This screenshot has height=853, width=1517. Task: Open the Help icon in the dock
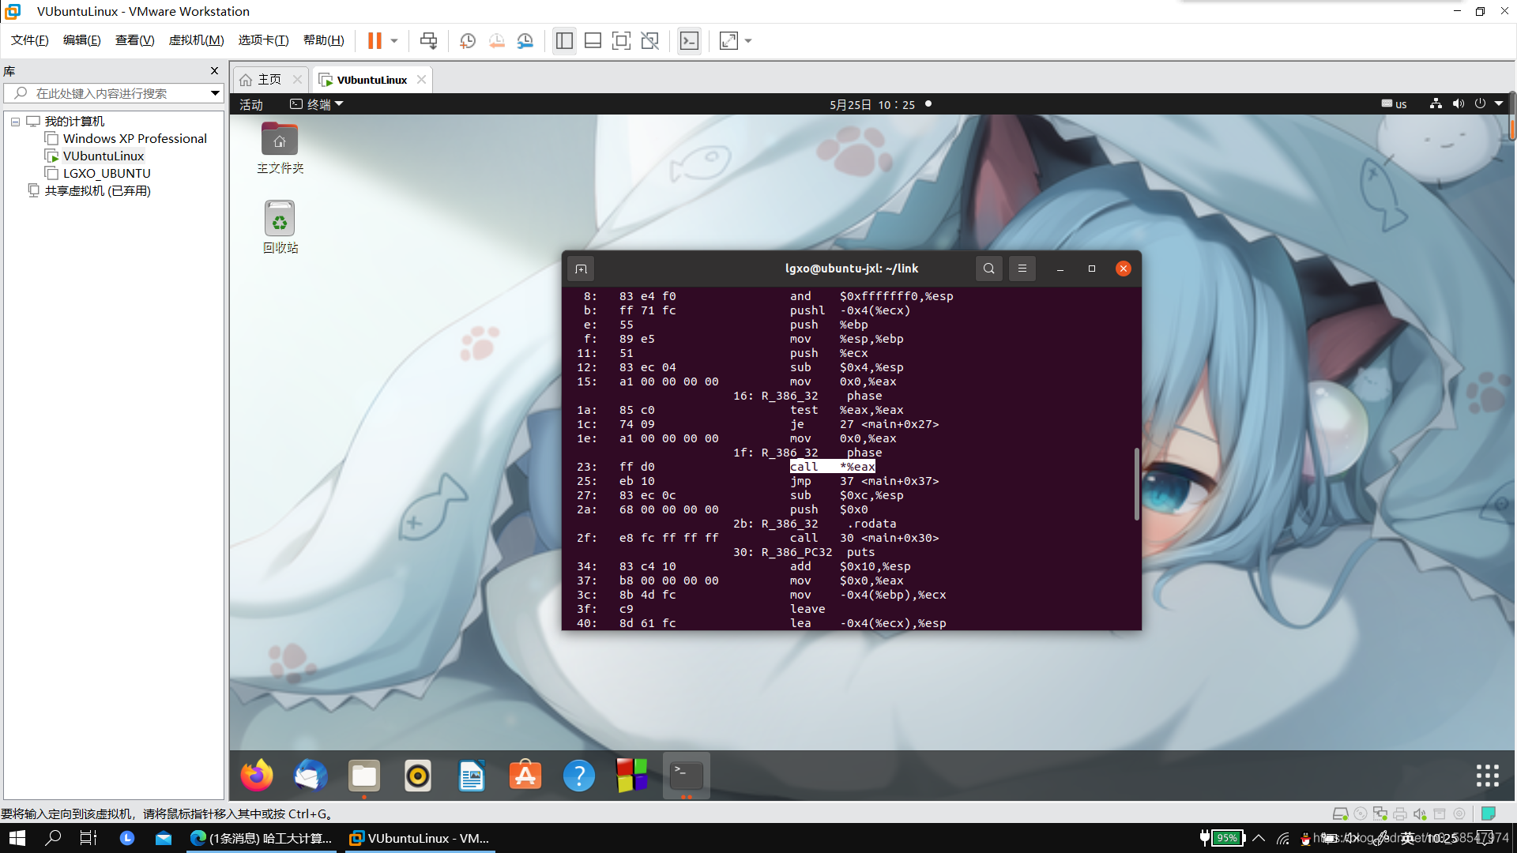click(579, 776)
